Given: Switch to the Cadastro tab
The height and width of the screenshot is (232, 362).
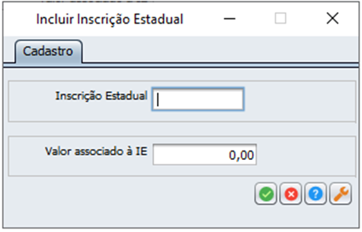Looking at the screenshot, I should [x=48, y=51].
